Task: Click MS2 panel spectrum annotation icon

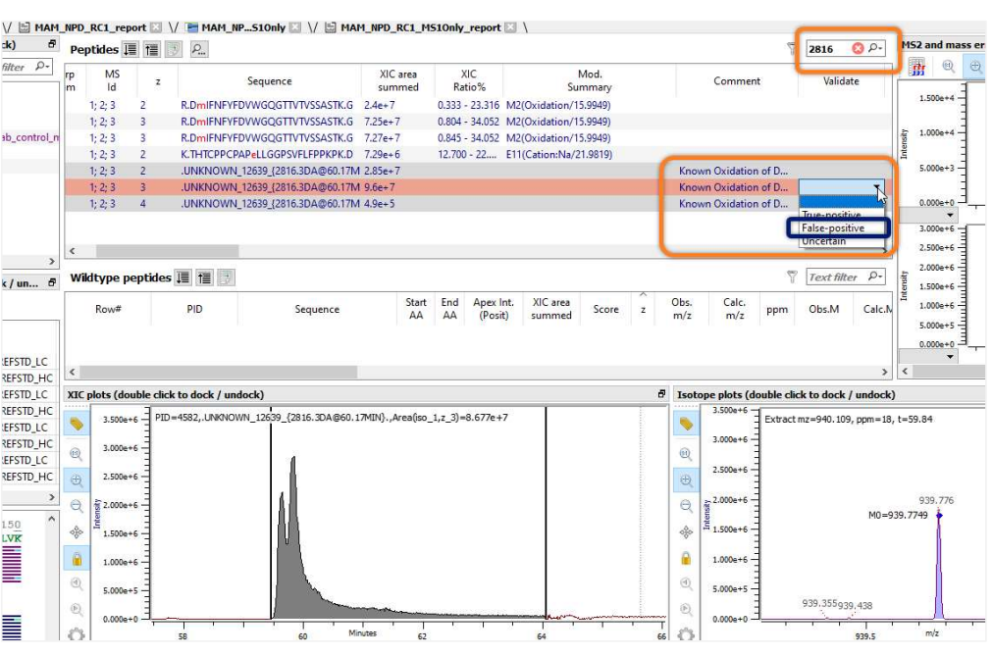Action: 917,67
